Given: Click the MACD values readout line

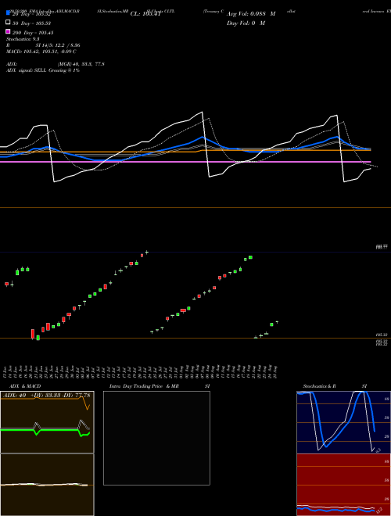Looking at the screenshot, I should click(x=41, y=52).
